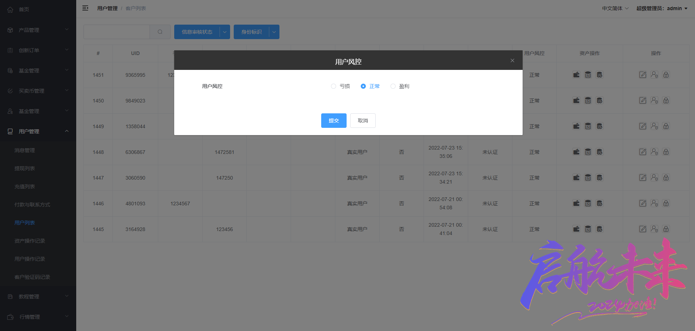Screen dimensions: 695x331
Task: Click user shield icon for row 1450
Action: (654, 101)
